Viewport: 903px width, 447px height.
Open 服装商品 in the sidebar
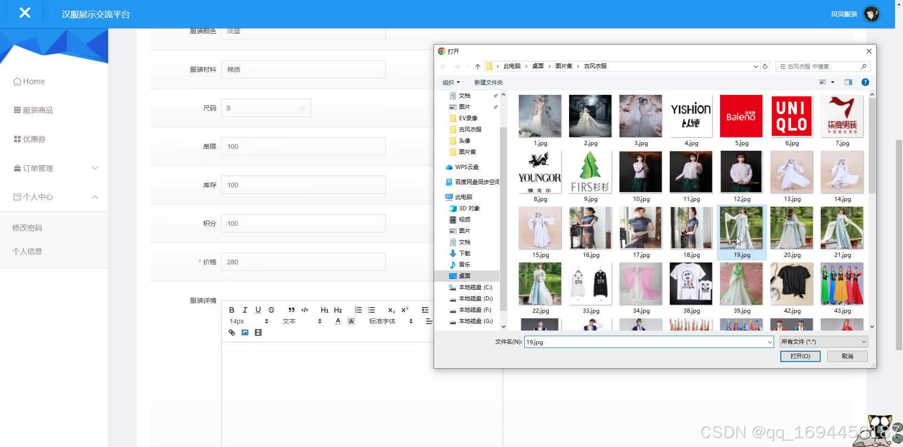33,110
